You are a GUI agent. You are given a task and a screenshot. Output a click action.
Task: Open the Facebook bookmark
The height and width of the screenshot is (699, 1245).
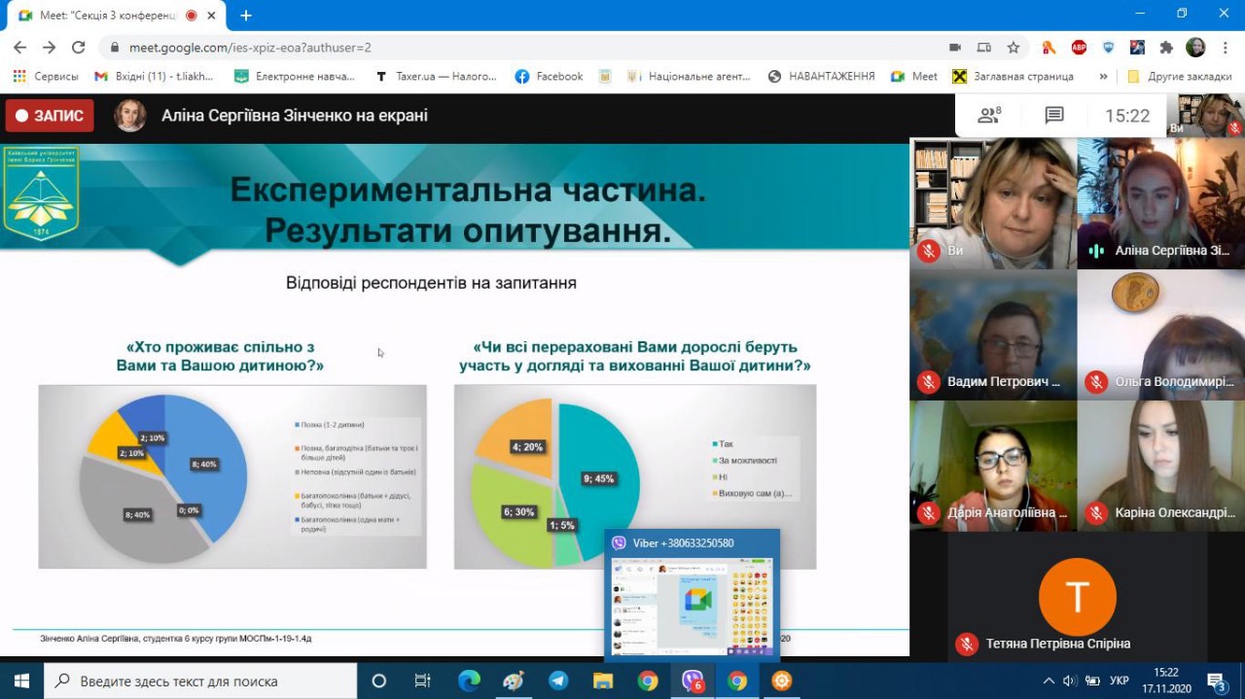click(550, 76)
